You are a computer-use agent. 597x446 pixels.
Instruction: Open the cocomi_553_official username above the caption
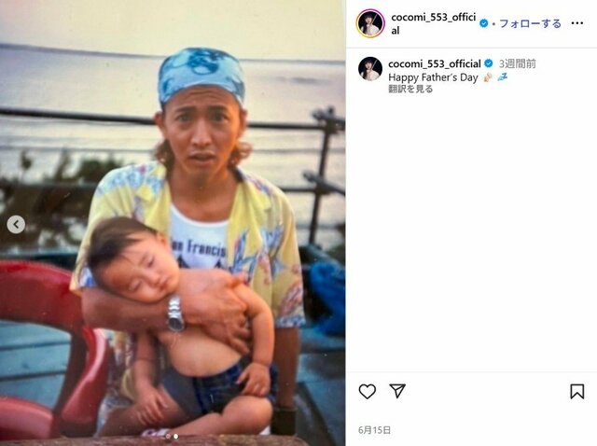pyautogui.click(x=435, y=63)
